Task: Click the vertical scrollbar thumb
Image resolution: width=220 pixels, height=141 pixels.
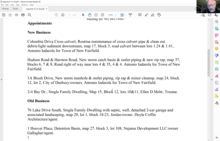Action: [209, 63]
